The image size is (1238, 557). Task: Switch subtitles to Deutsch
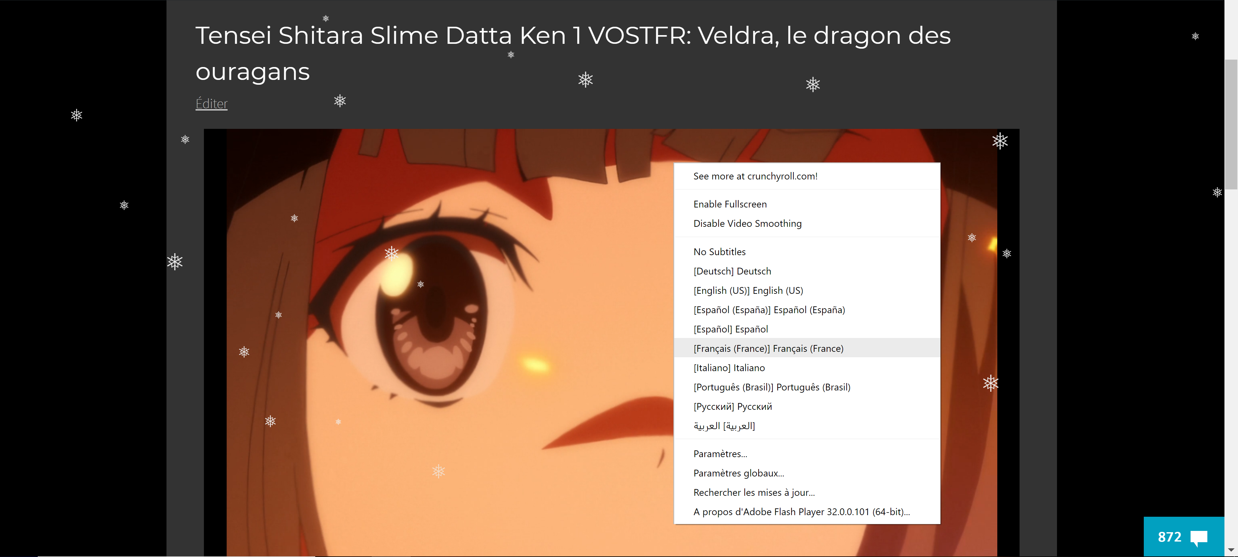point(807,271)
